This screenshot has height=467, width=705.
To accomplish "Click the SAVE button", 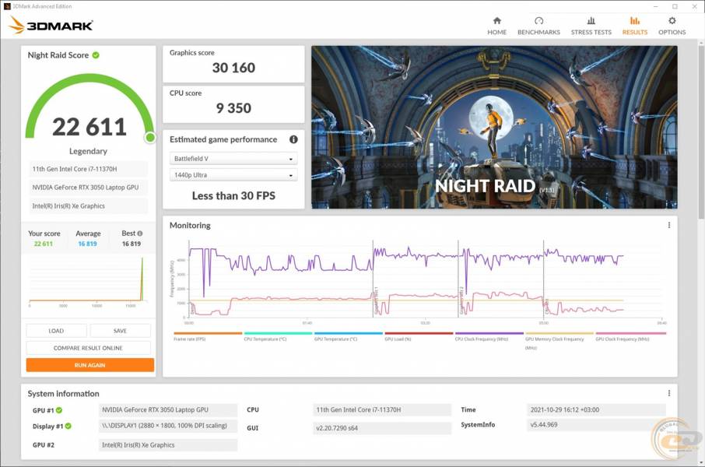I will 120,331.
